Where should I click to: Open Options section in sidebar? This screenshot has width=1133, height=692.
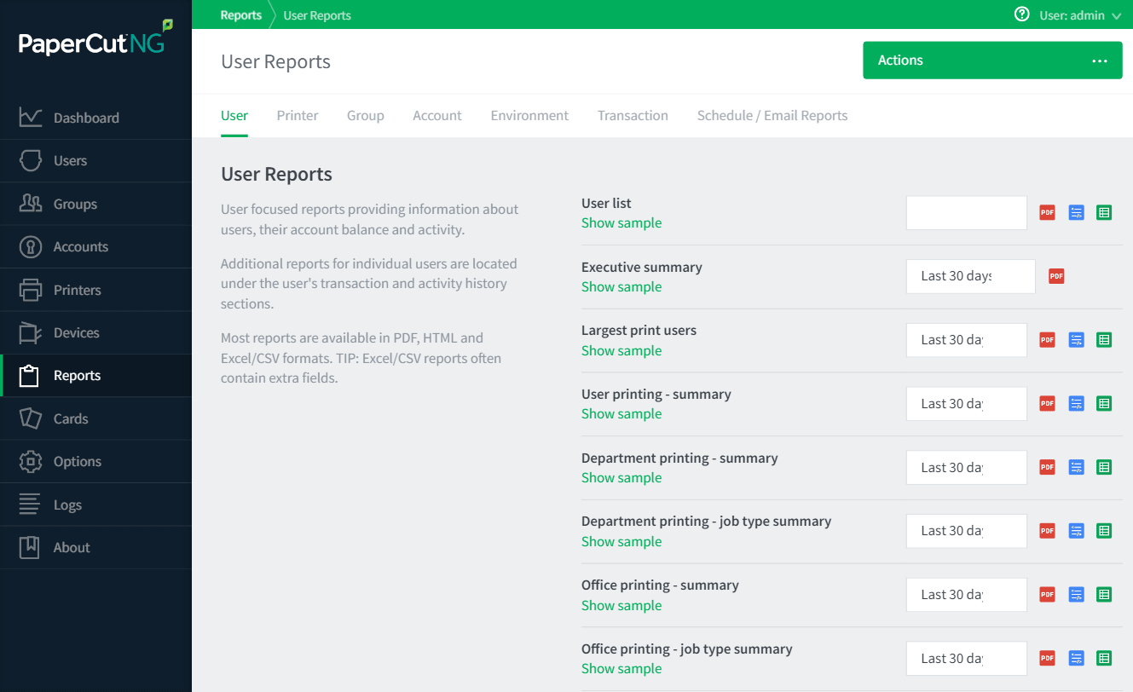click(x=95, y=461)
